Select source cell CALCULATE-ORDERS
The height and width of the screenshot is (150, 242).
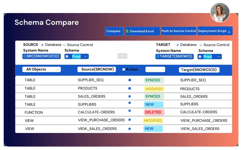[x=96, y=112]
